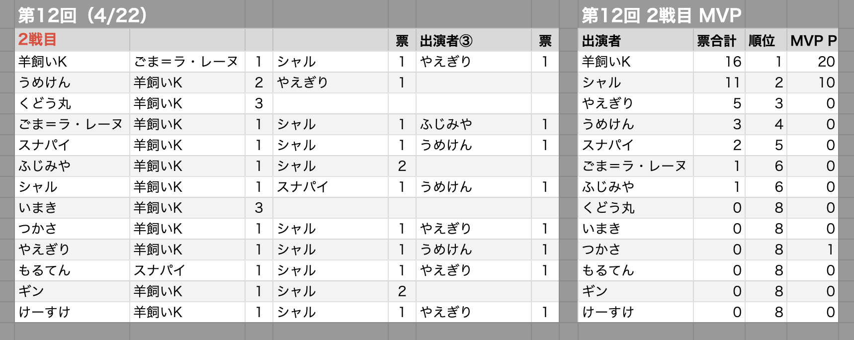The height and width of the screenshot is (340, 854).
Task: Click the スナパイ vote cell in もるてん row
Action: point(187,270)
